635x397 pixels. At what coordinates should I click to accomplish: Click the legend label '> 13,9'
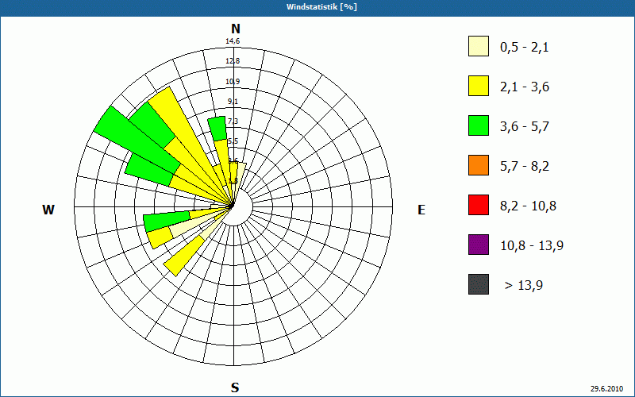(x=524, y=286)
